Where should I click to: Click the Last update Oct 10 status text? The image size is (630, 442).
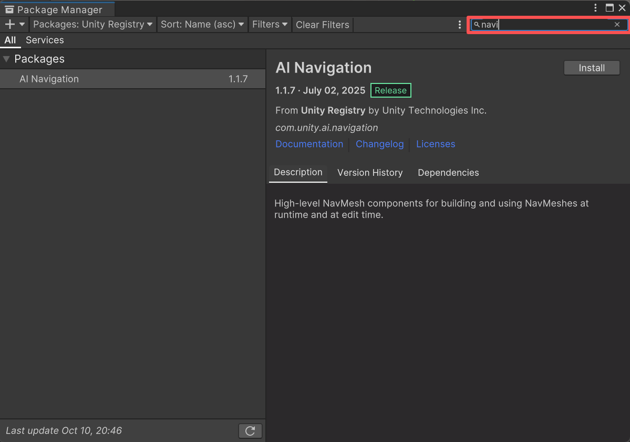tap(64, 430)
